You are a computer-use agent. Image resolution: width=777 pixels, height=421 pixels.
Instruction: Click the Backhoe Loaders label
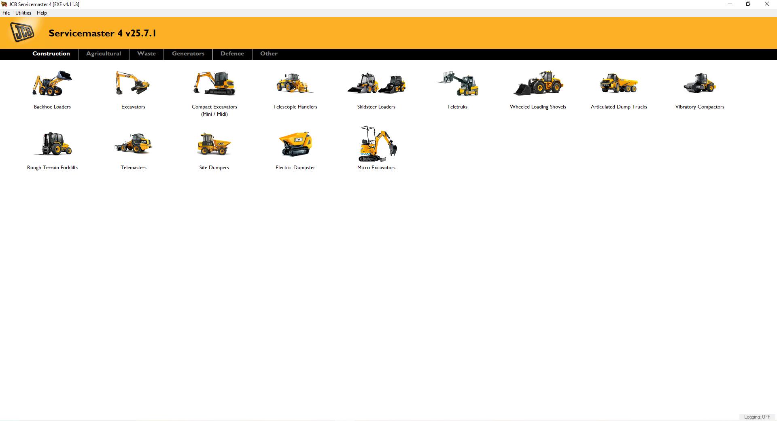52,107
